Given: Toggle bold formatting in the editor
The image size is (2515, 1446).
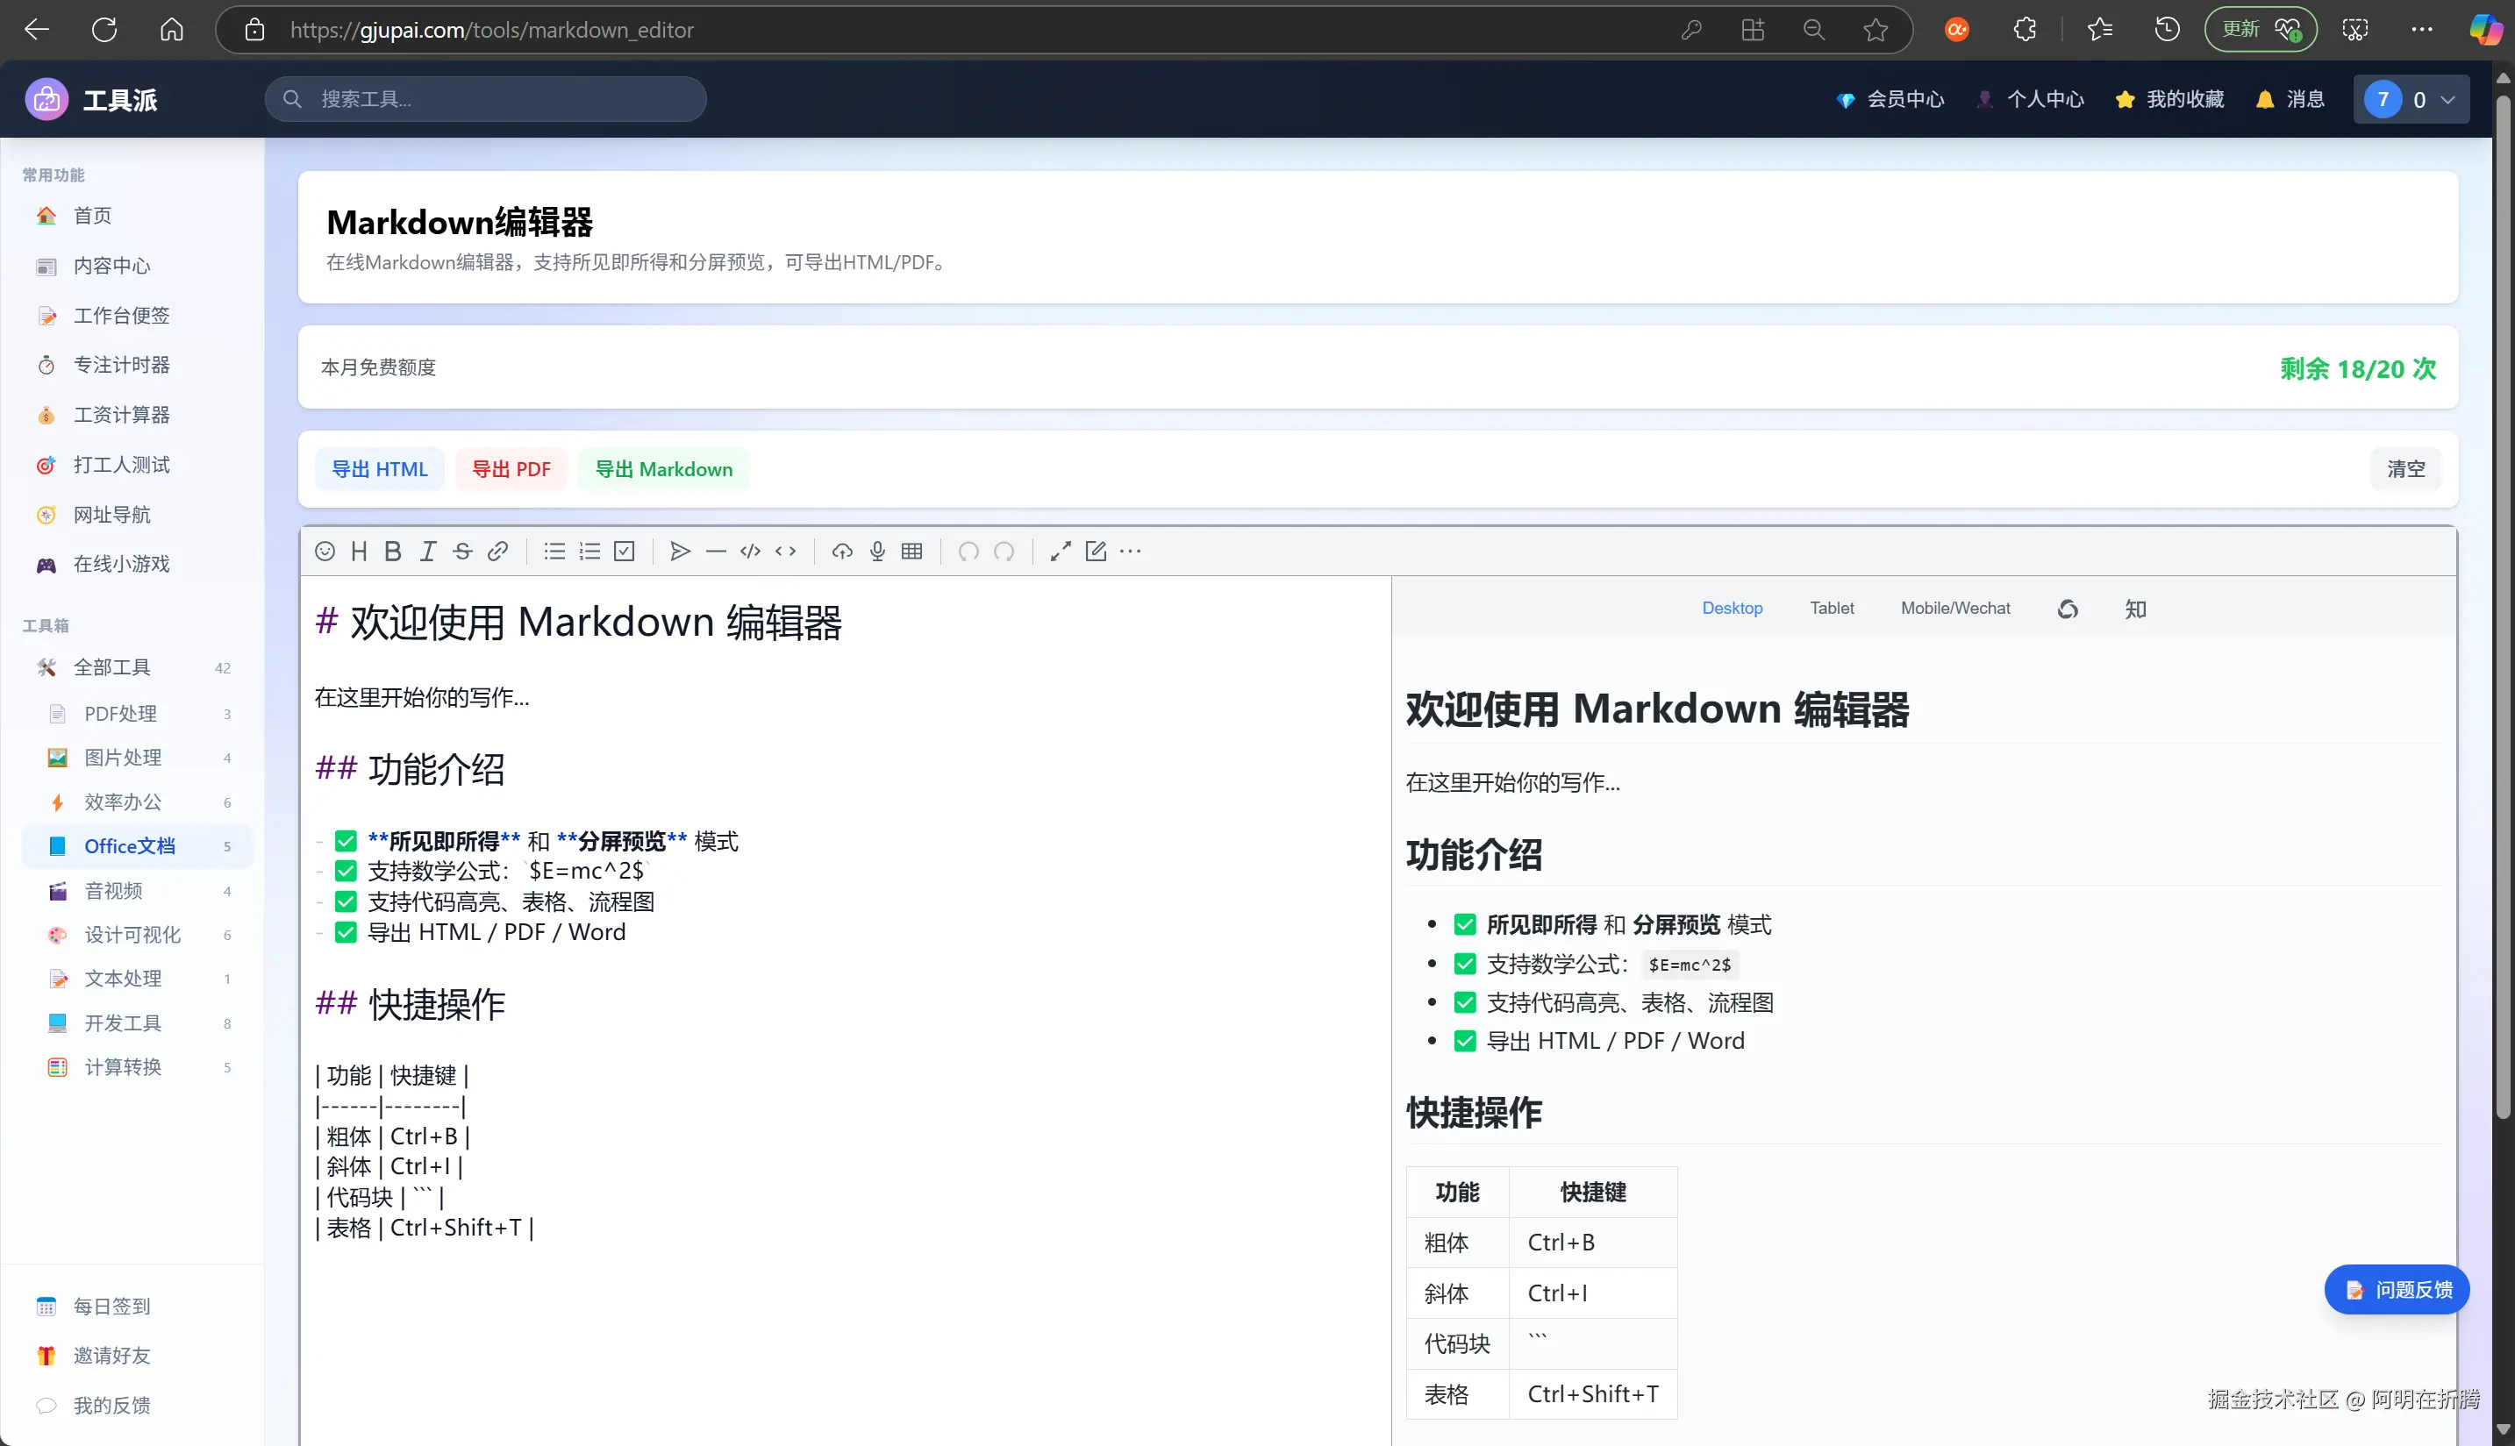Looking at the screenshot, I should [393, 552].
